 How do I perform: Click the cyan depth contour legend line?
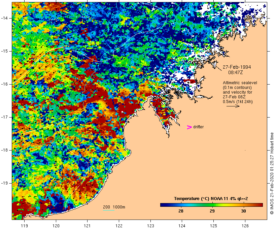[x=109, y=210]
